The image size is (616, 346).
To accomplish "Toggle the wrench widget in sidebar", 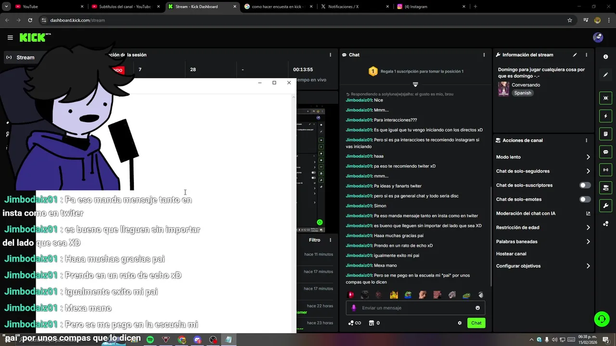I will click(x=605, y=206).
